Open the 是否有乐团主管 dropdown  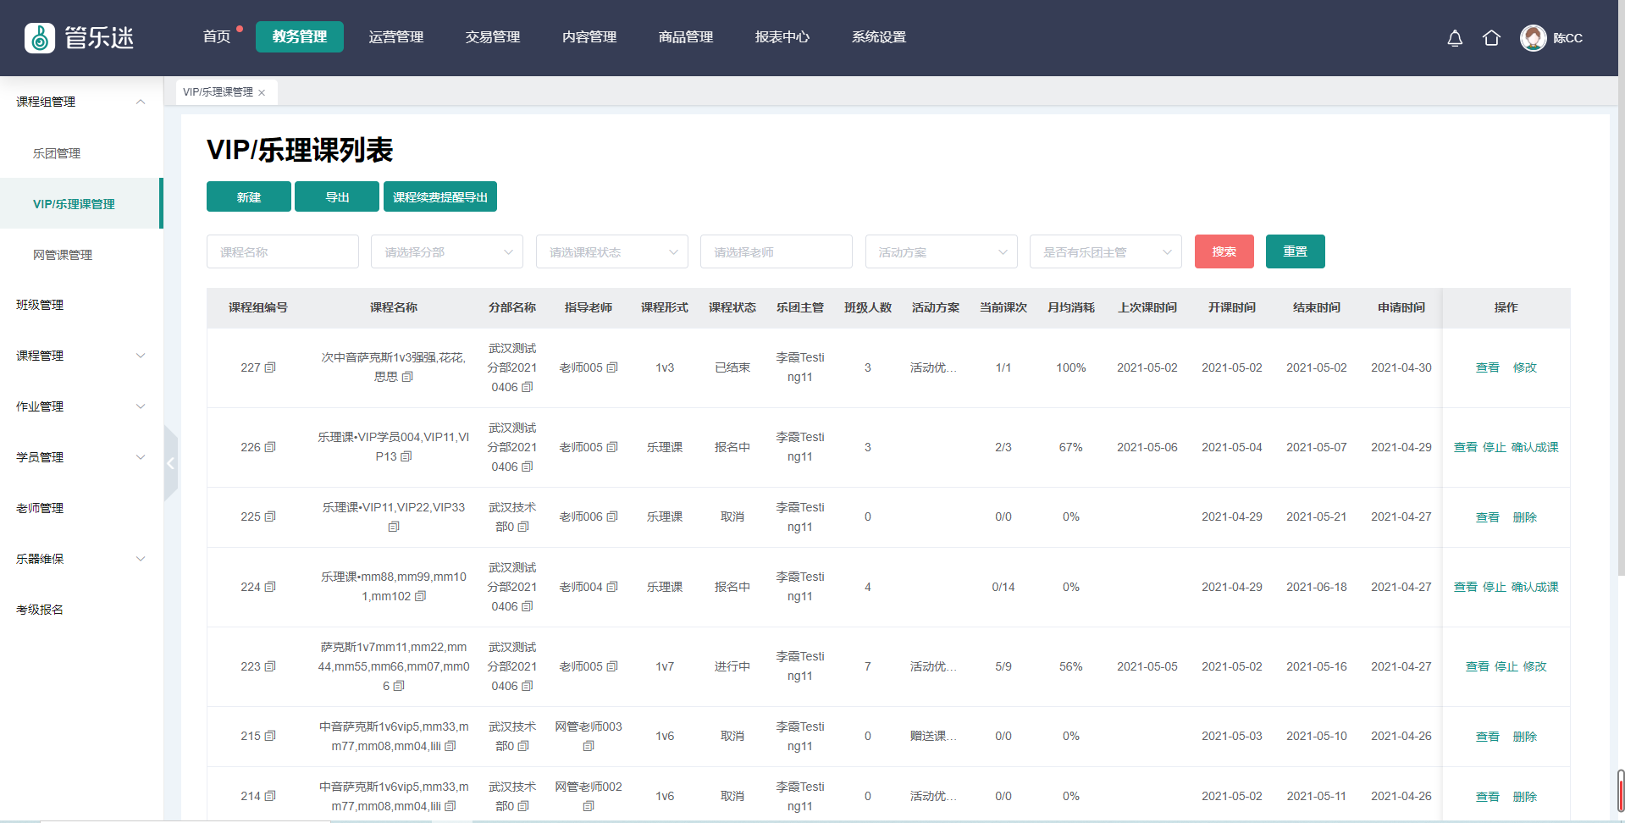pyautogui.click(x=1105, y=252)
